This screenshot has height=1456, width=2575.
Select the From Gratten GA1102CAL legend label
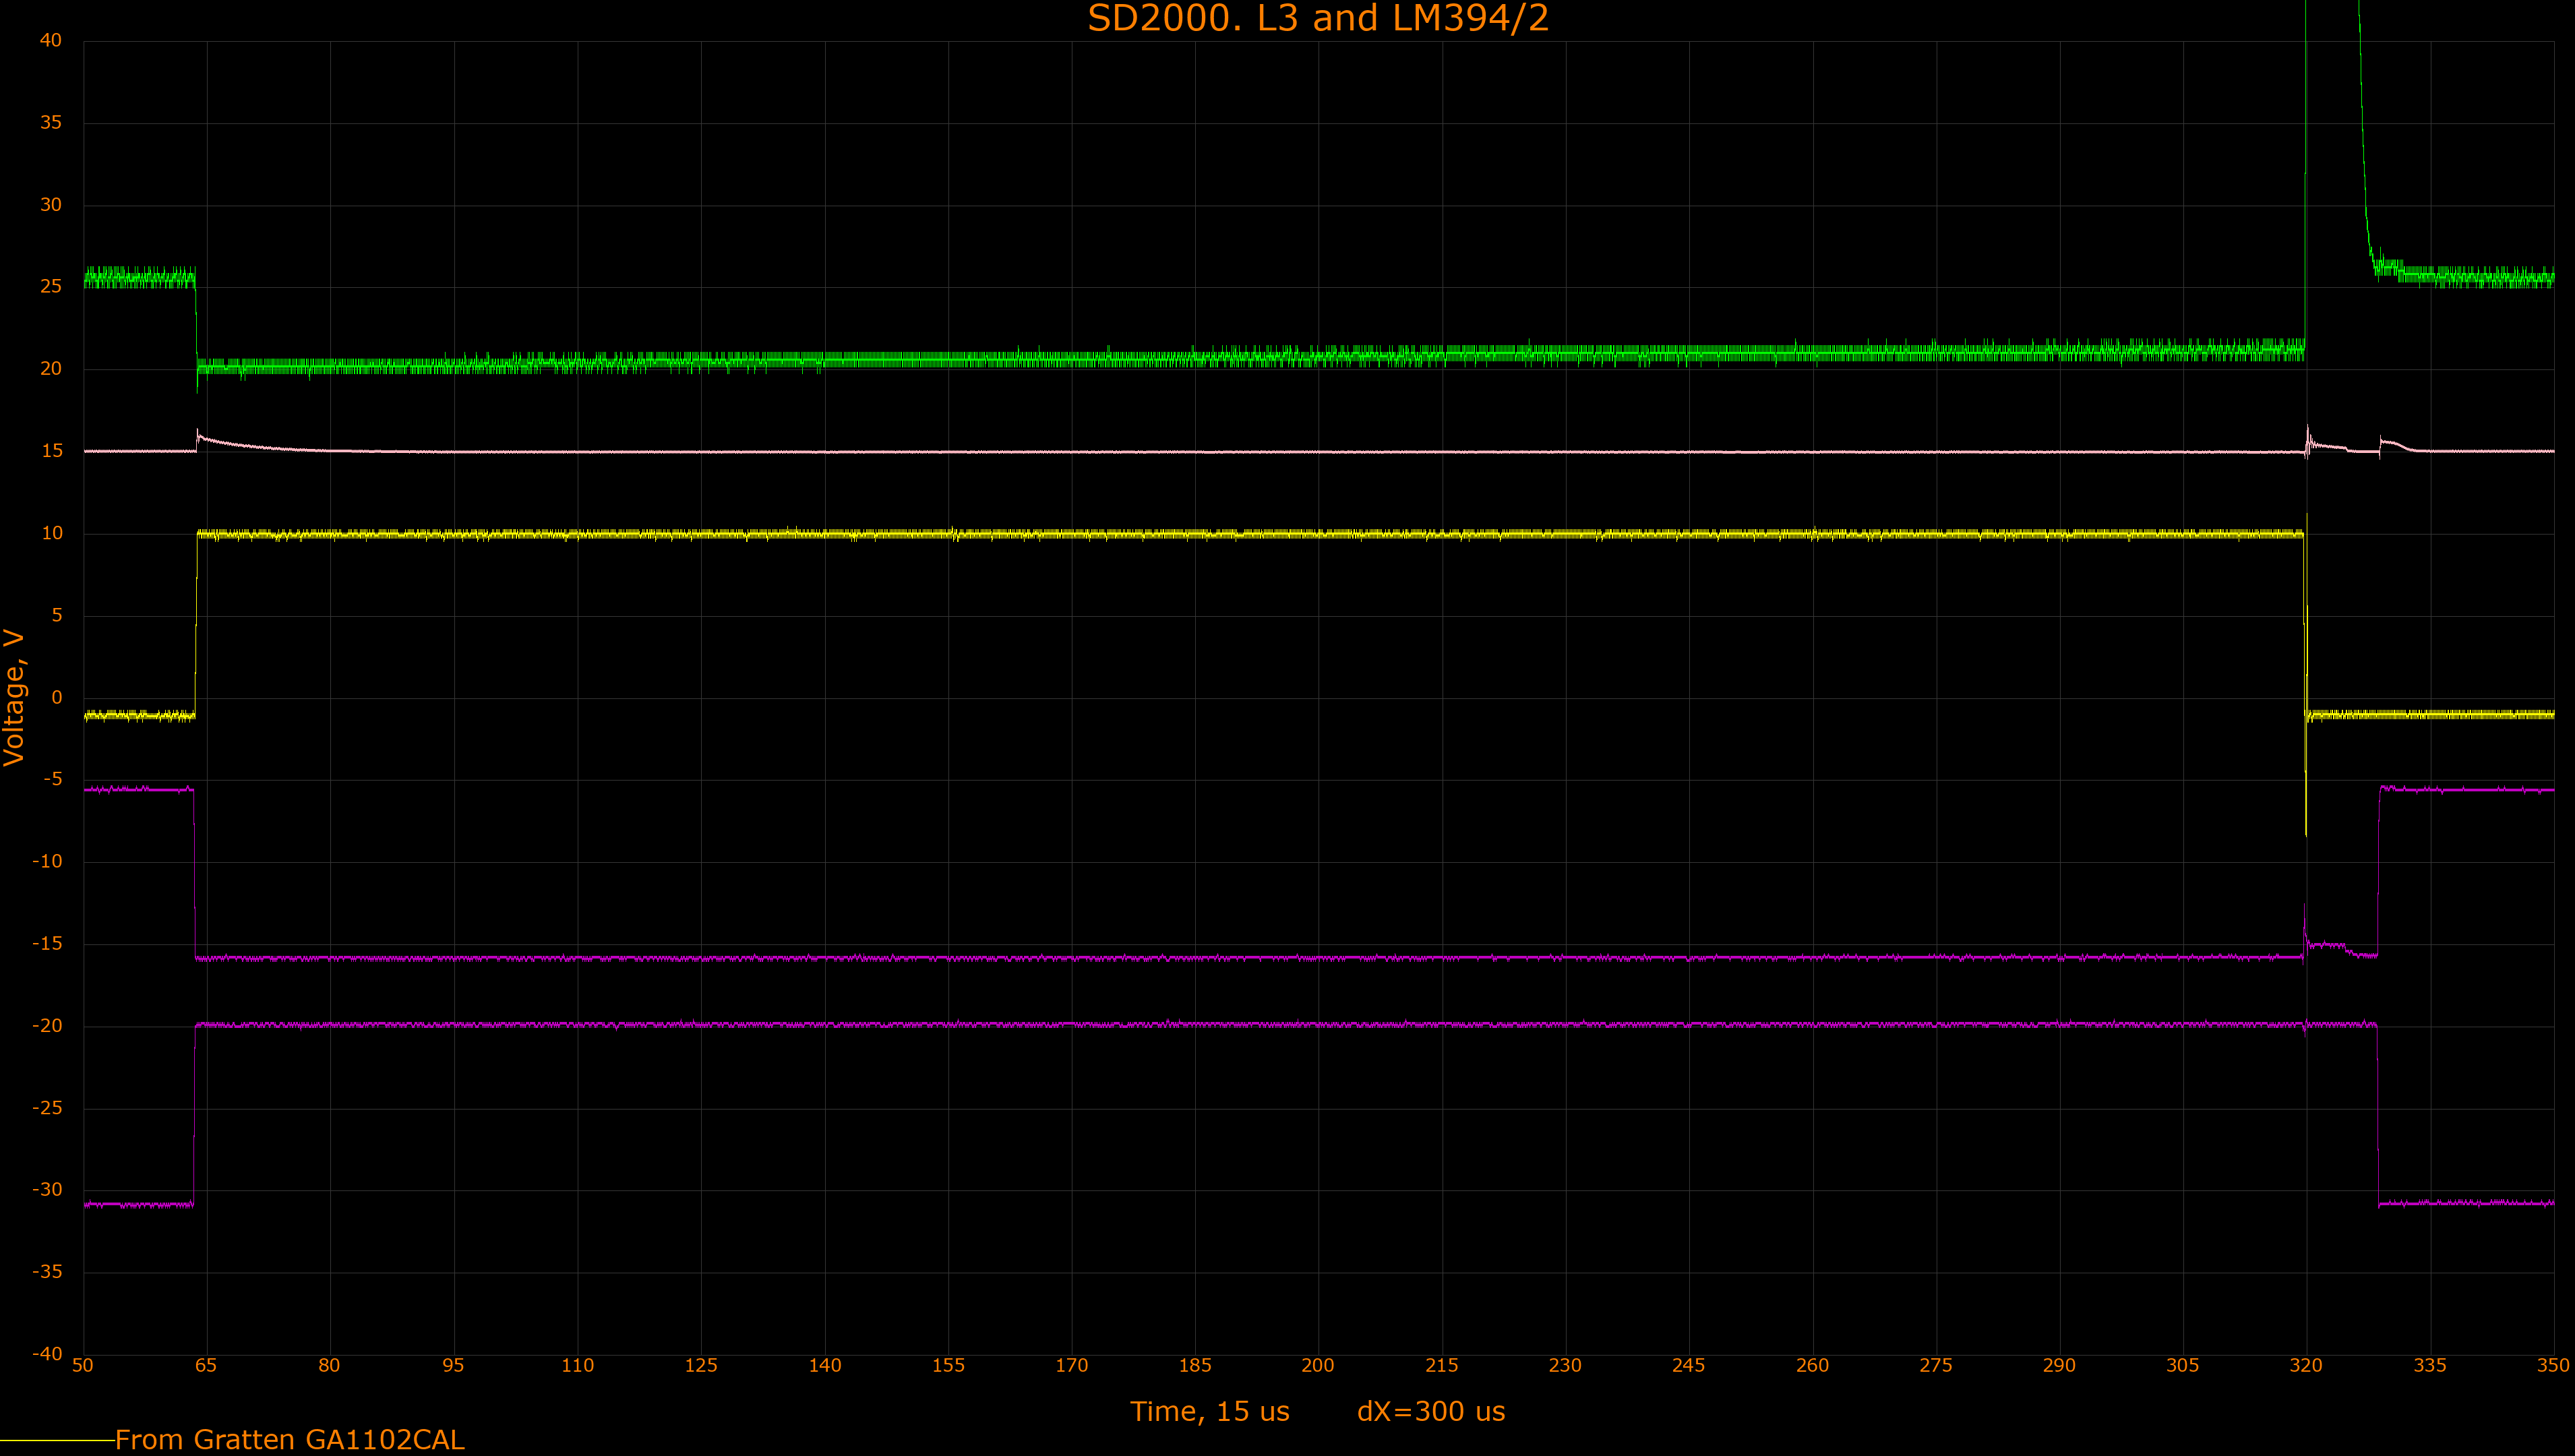(x=289, y=1440)
